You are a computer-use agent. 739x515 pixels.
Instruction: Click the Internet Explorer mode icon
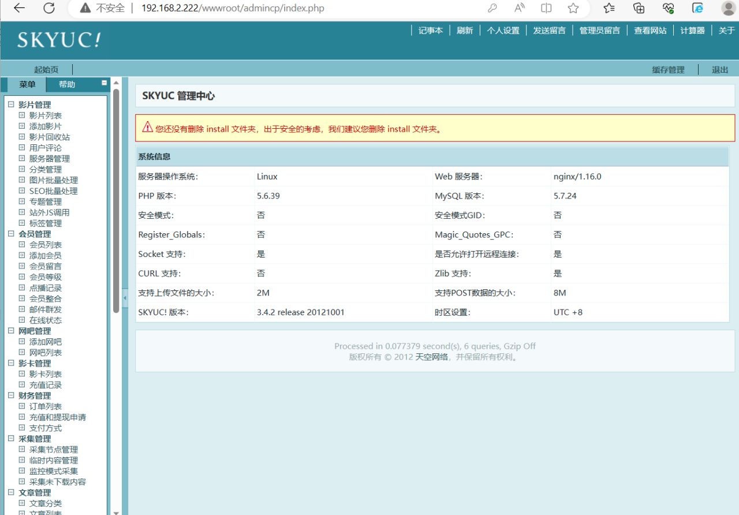pos(698,8)
